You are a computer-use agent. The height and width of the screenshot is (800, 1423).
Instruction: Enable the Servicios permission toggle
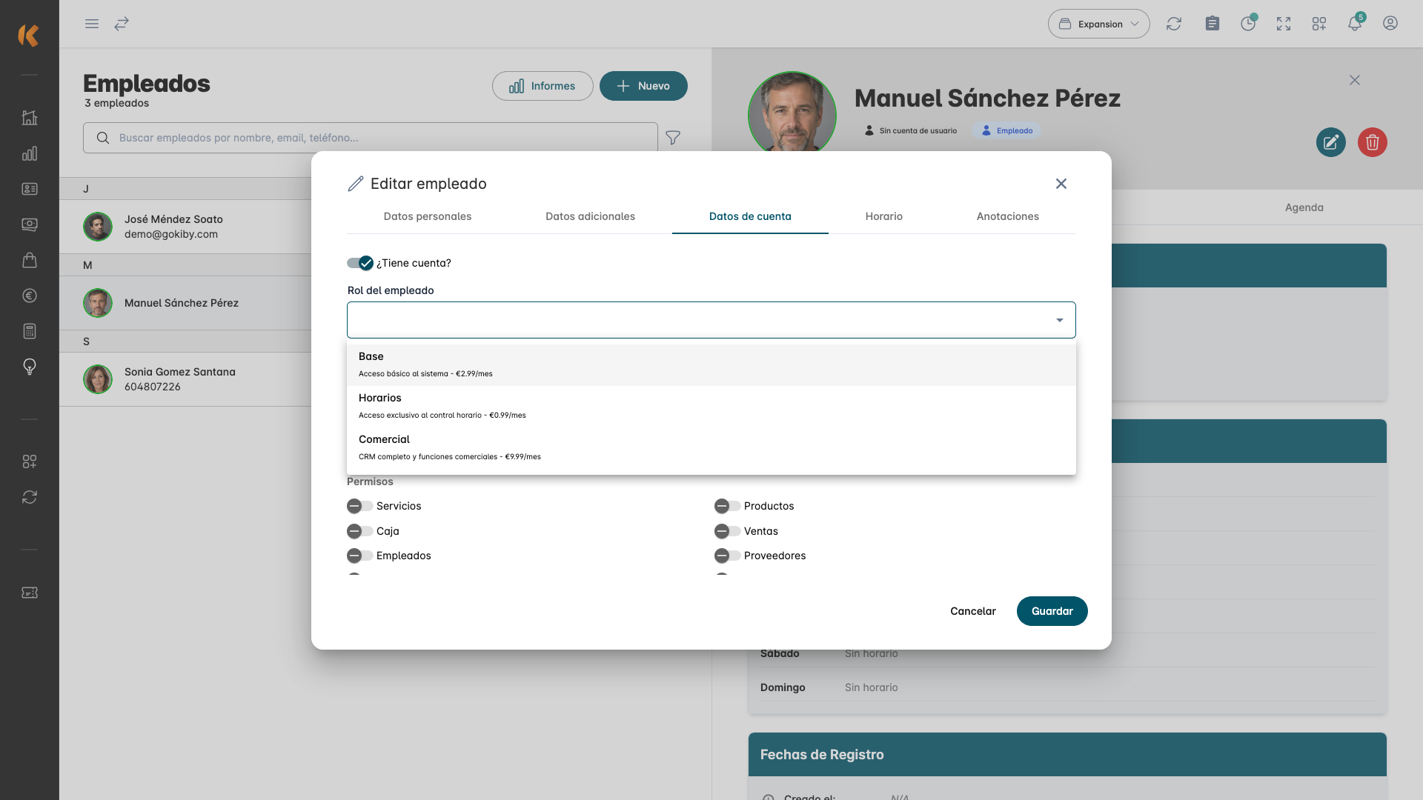tap(360, 506)
